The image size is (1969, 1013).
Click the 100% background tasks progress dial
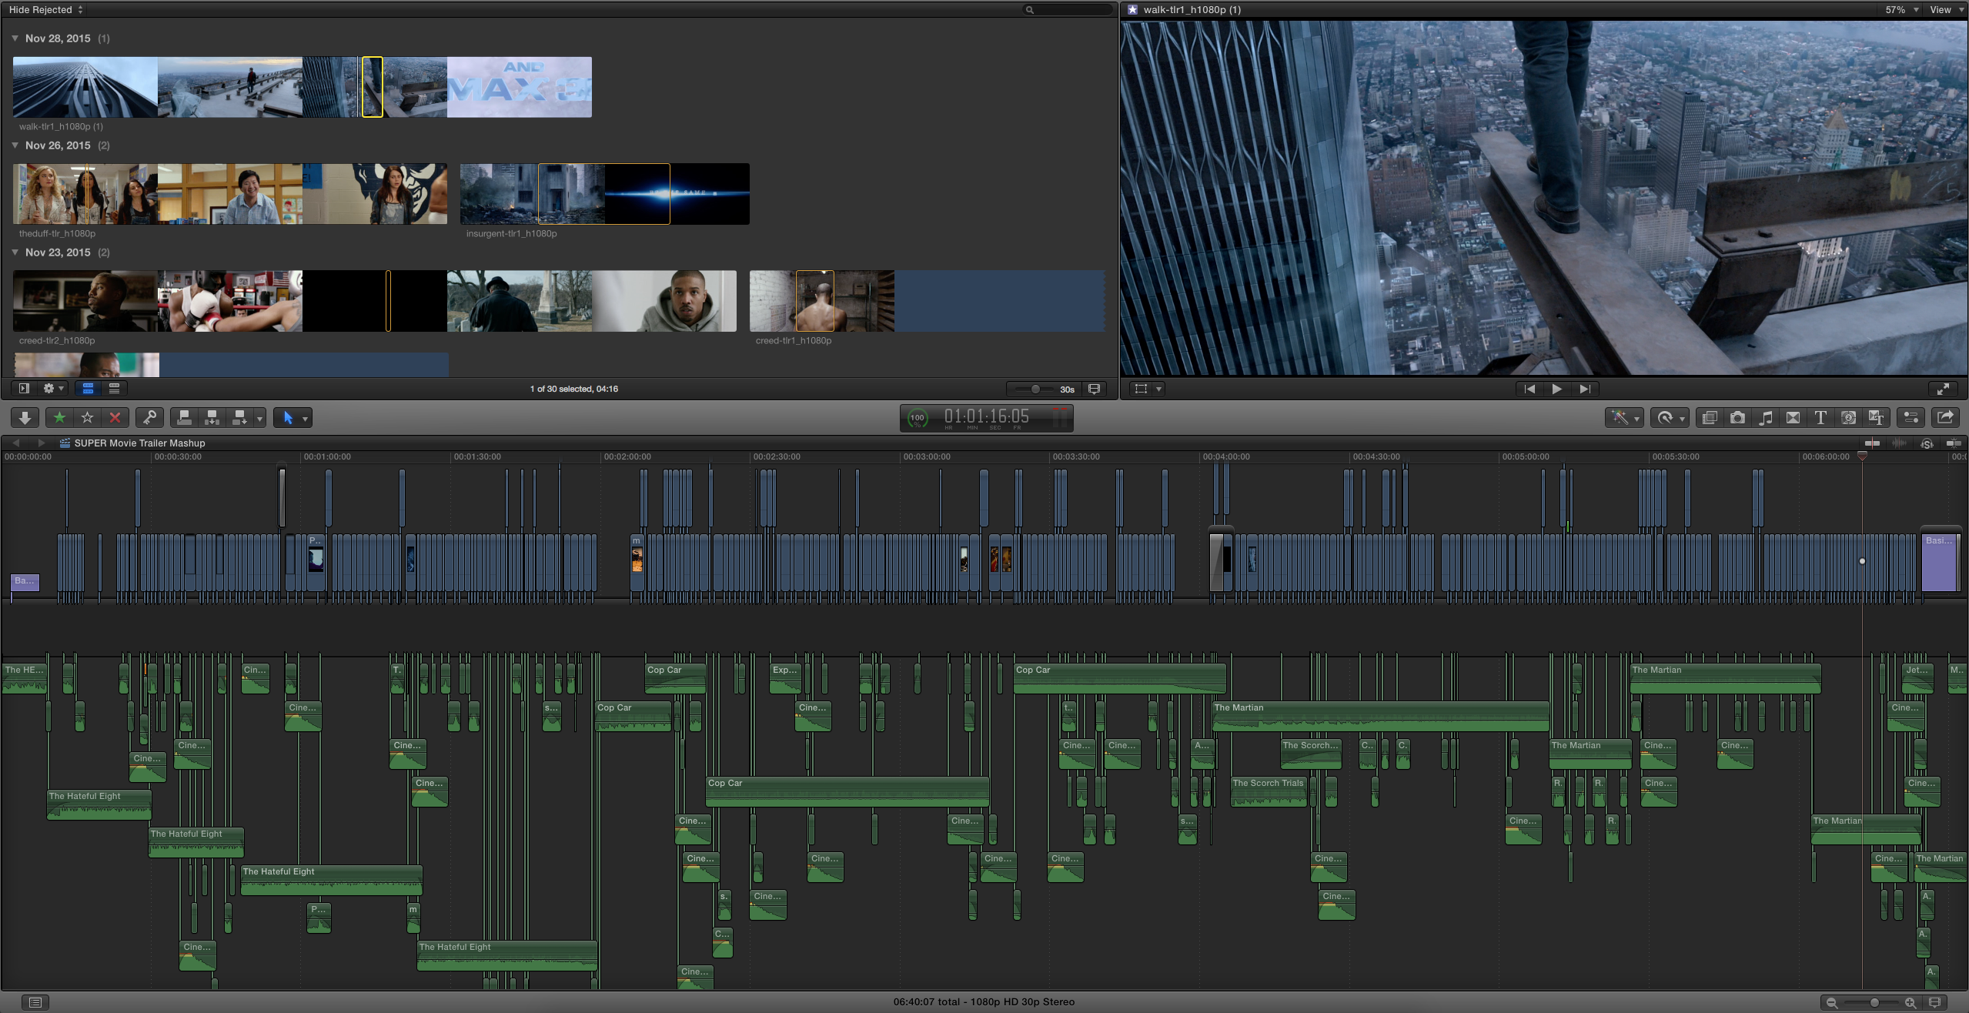917,418
